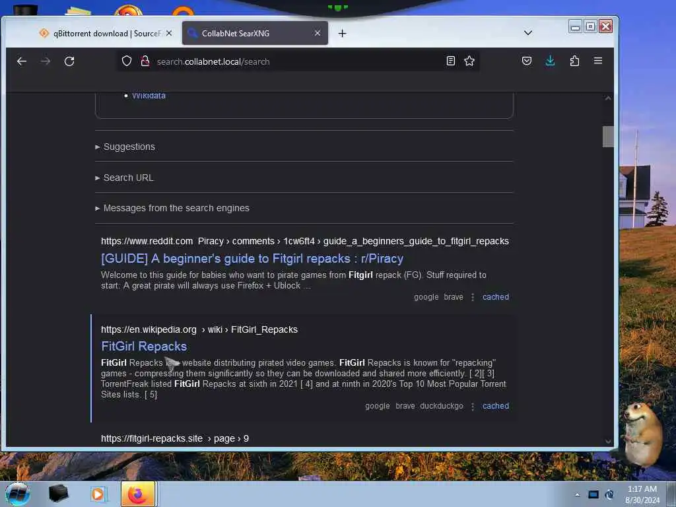676x507 pixels.
Task: Click the network monitor tray icon
Action: [x=593, y=494]
